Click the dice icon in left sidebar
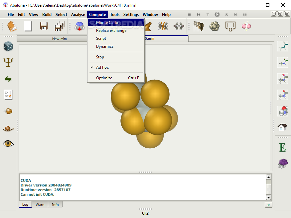291x218 pixels. [x=8, y=46]
